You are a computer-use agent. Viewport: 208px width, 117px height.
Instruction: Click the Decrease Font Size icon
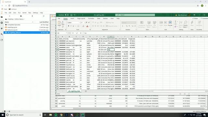coord(89,22)
